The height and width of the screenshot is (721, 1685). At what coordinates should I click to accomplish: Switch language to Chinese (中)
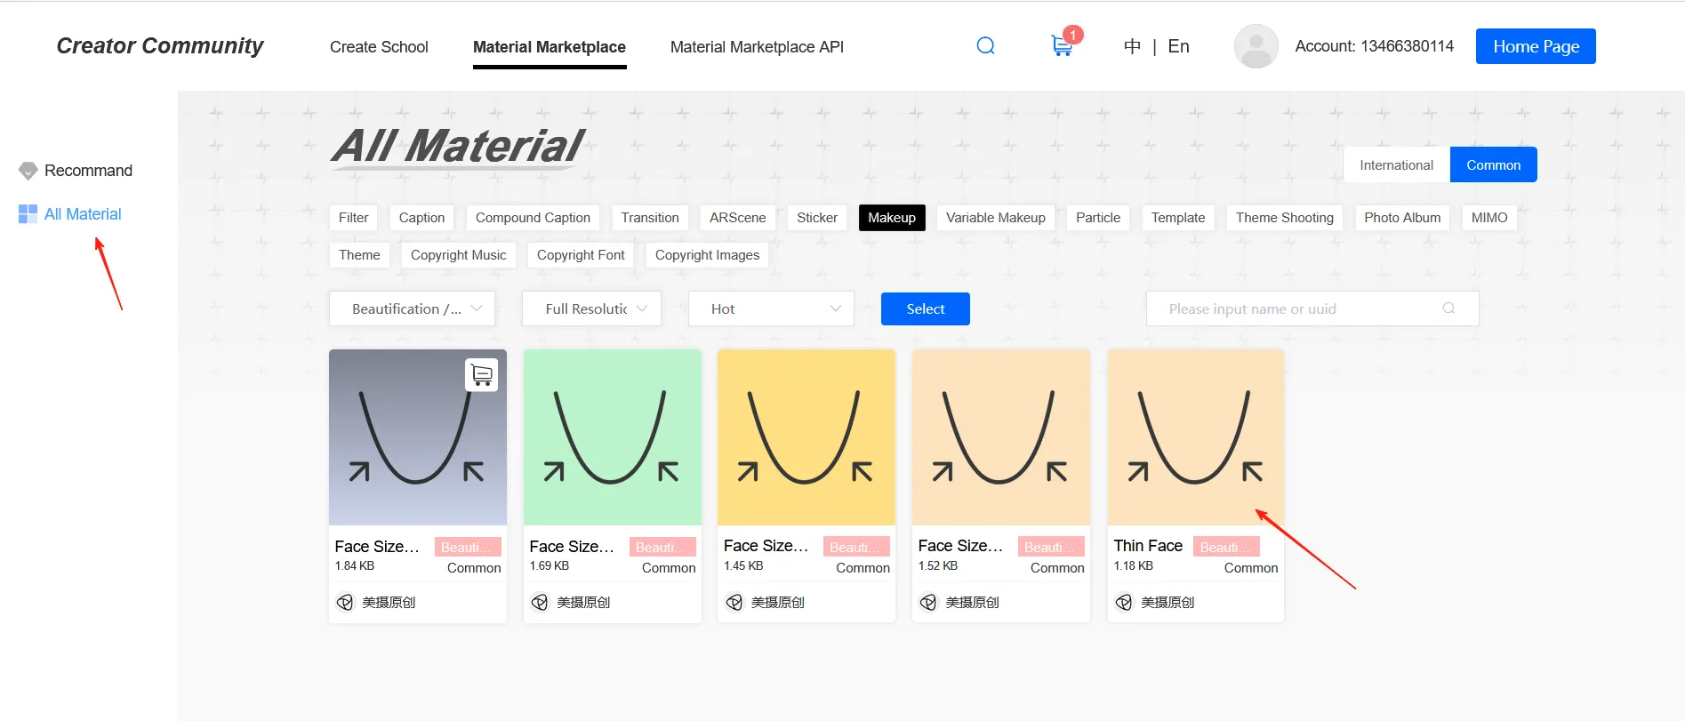1132,47
